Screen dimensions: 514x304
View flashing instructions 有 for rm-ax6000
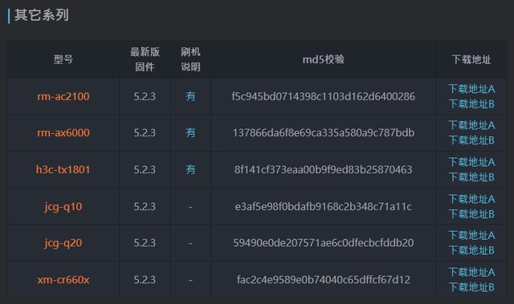click(x=190, y=133)
